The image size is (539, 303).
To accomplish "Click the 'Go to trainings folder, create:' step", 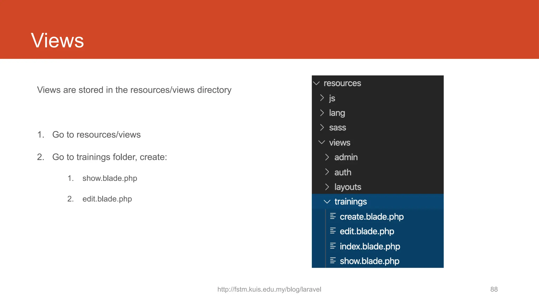I will point(110,157).
